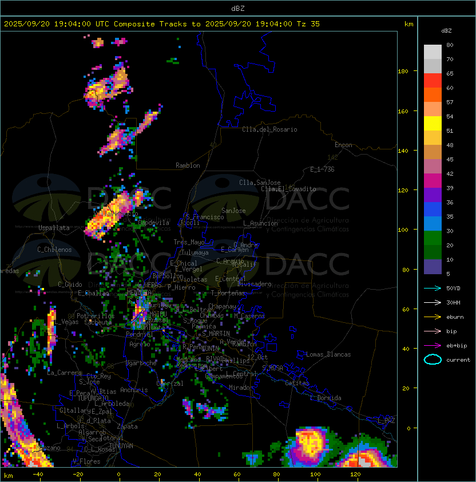Click the 'Clla.del_Rosario' place label
The image size is (476, 482).
click(269, 129)
